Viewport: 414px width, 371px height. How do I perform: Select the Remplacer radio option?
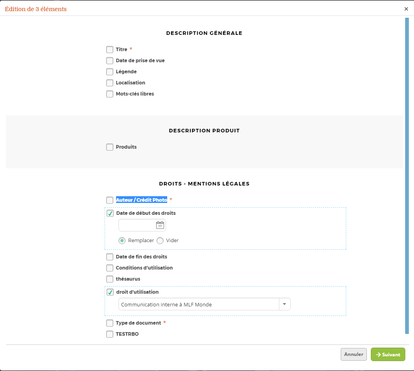coord(122,241)
